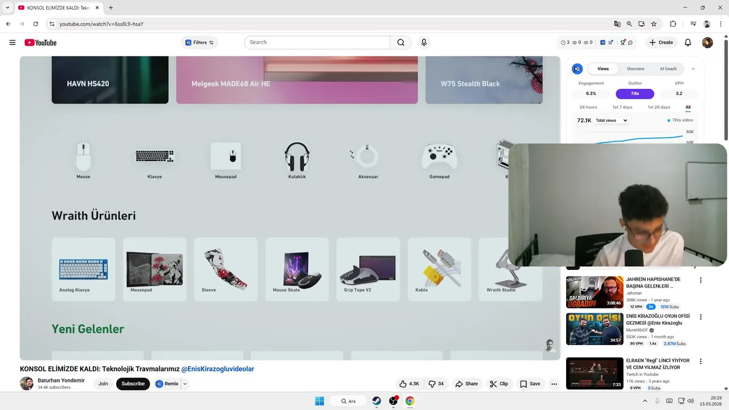Bookmark this page with the star icon
729x410 pixels.
(654, 24)
